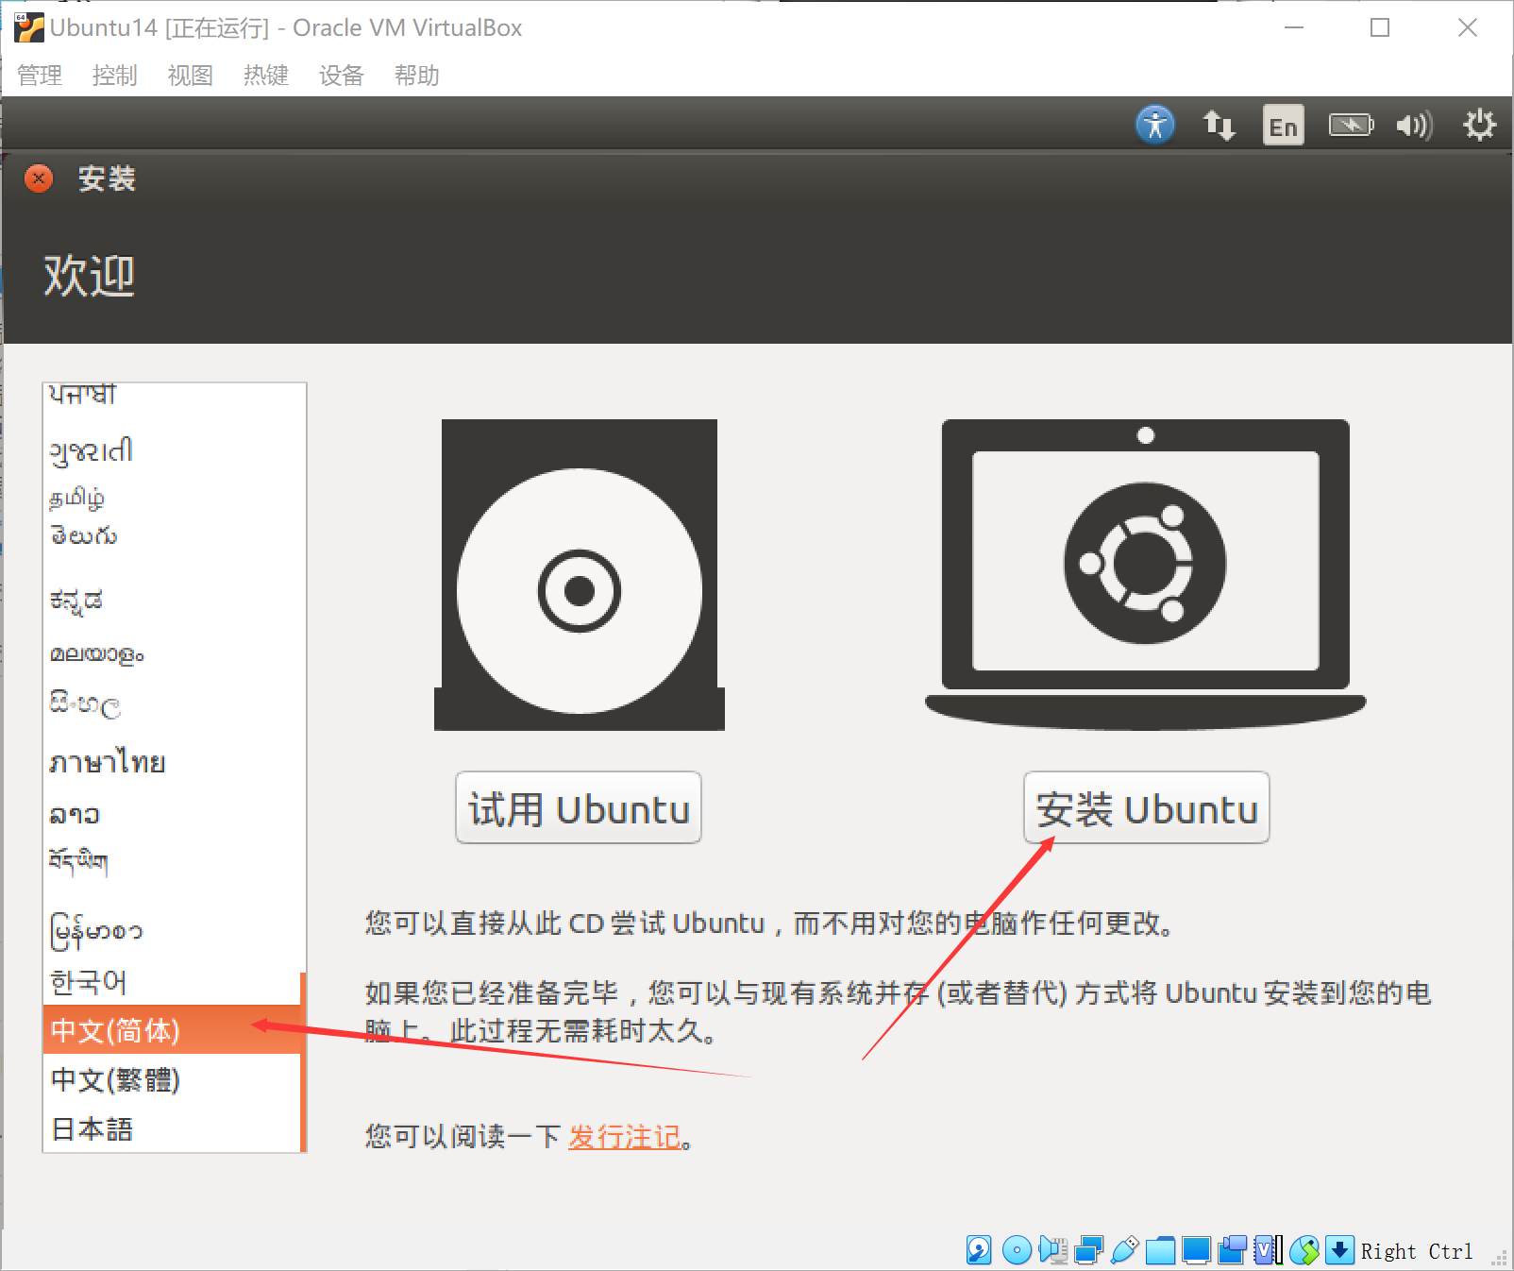Open the 发行注记 release notes link
Viewport: 1514px width, 1271px height.
tap(625, 1137)
